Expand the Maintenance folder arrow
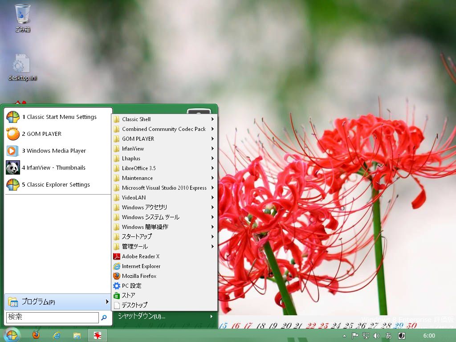 click(x=212, y=178)
